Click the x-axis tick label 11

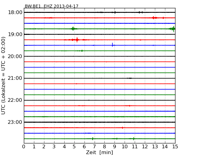tap(135, 146)
